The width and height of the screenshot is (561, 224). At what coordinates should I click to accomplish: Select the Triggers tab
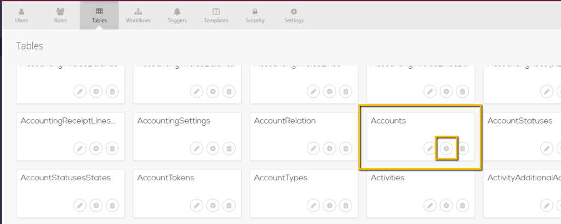pyautogui.click(x=177, y=15)
